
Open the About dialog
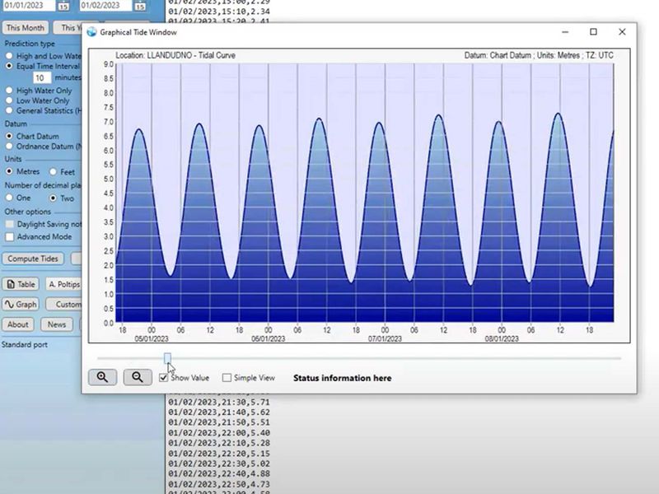pyautogui.click(x=17, y=324)
